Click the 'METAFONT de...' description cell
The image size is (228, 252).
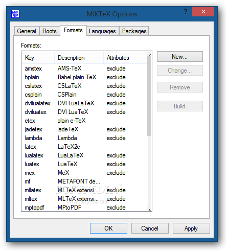79,181
